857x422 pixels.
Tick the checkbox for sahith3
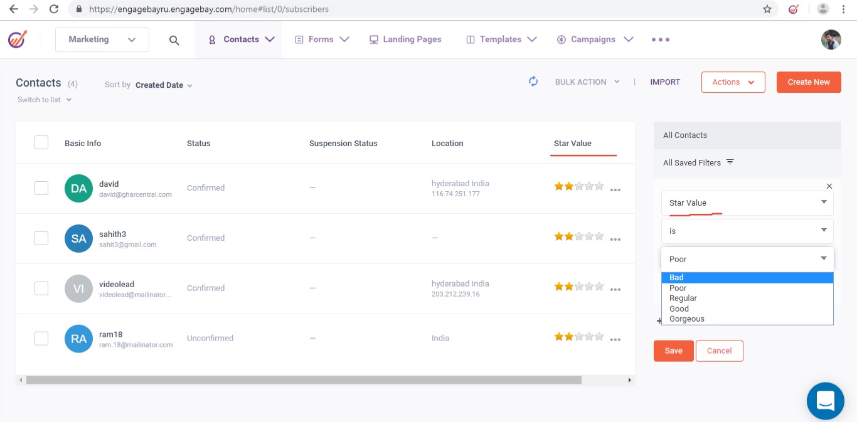coord(41,238)
